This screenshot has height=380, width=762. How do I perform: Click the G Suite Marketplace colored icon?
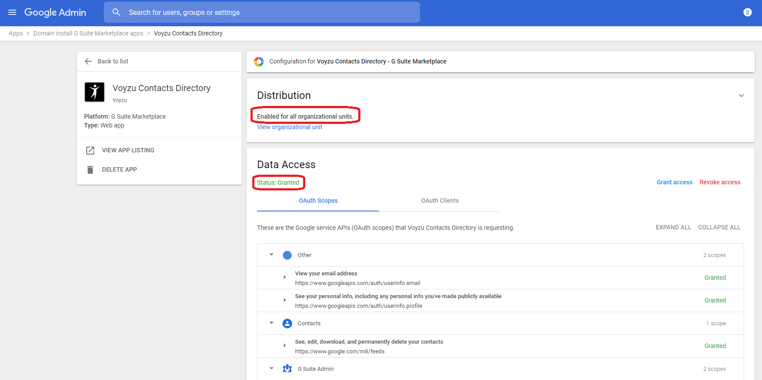click(259, 62)
